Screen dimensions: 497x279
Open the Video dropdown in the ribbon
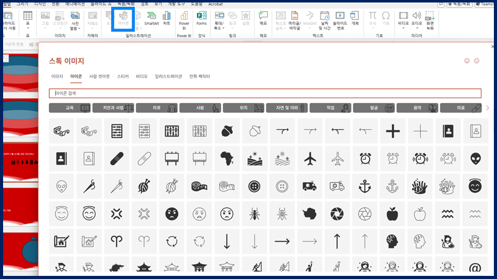[x=403, y=21]
